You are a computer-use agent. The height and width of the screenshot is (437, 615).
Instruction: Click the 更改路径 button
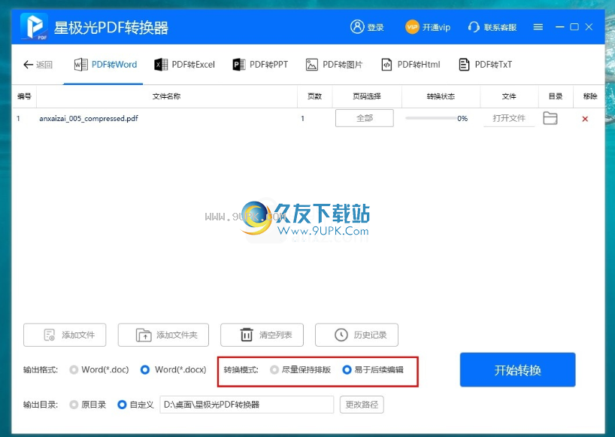[362, 405]
